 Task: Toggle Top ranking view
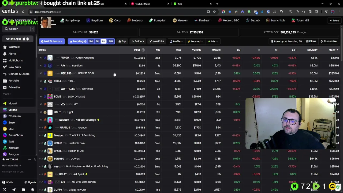coord(122,41)
